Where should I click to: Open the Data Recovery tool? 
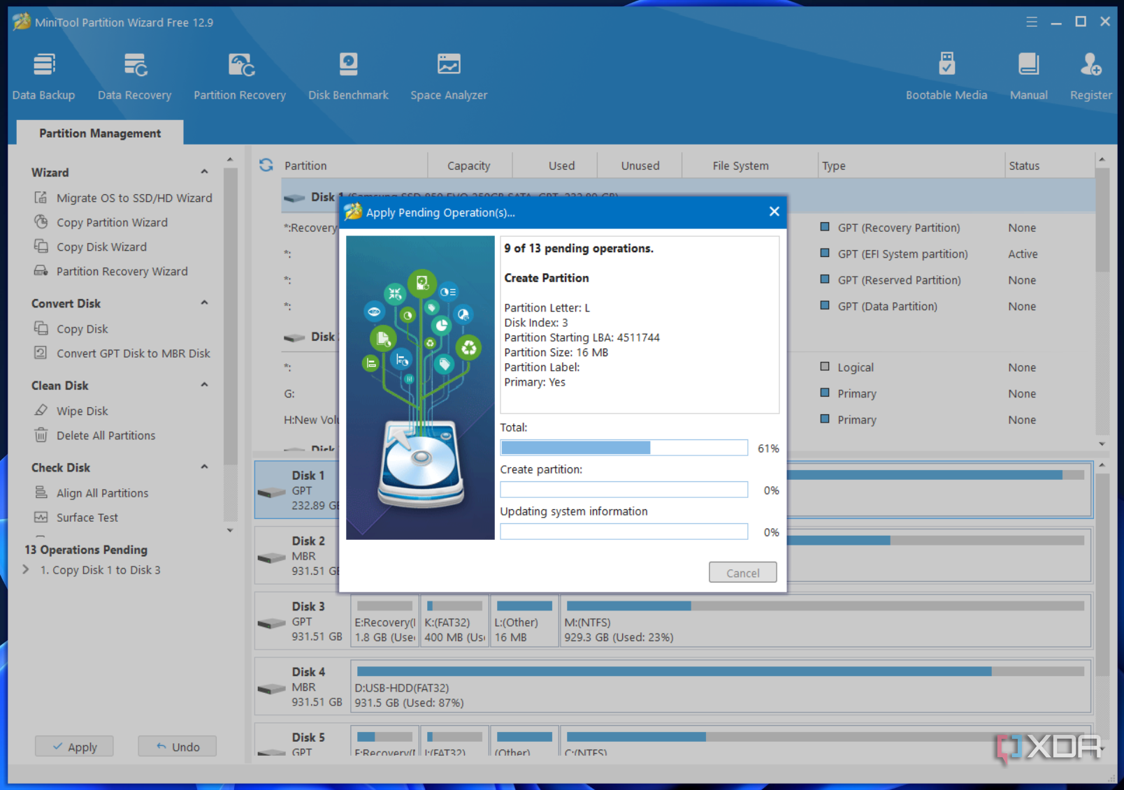(x=134, y=77)
